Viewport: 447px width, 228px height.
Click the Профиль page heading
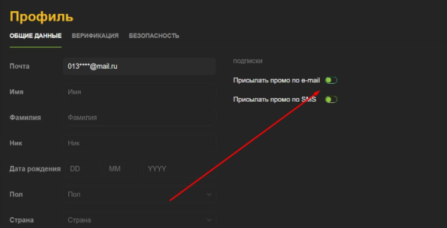(x=42, y=17)
